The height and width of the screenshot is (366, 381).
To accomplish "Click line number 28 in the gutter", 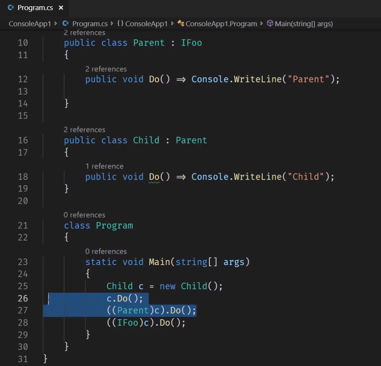I will (x=23, y=323).
